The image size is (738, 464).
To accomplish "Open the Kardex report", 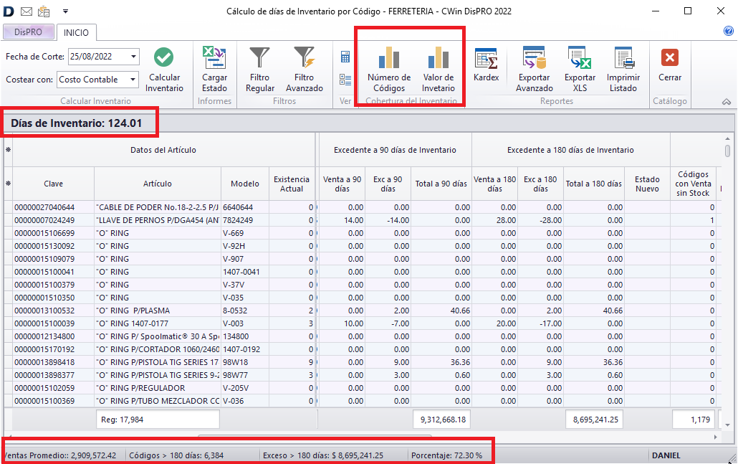I will [486, 65].
